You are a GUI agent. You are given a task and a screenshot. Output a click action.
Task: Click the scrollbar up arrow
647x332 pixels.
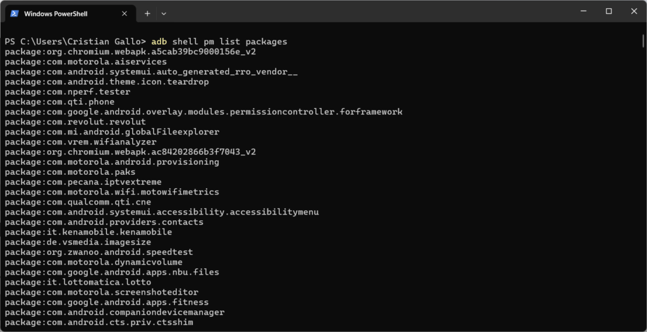coord(643,32)
